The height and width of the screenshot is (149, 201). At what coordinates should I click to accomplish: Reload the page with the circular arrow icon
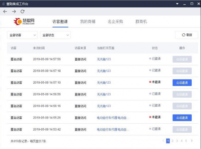tap(23, 12)
